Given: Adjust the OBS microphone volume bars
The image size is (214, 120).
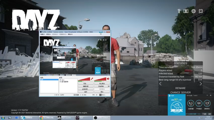Looking at the screenshot, I should 84,79.
